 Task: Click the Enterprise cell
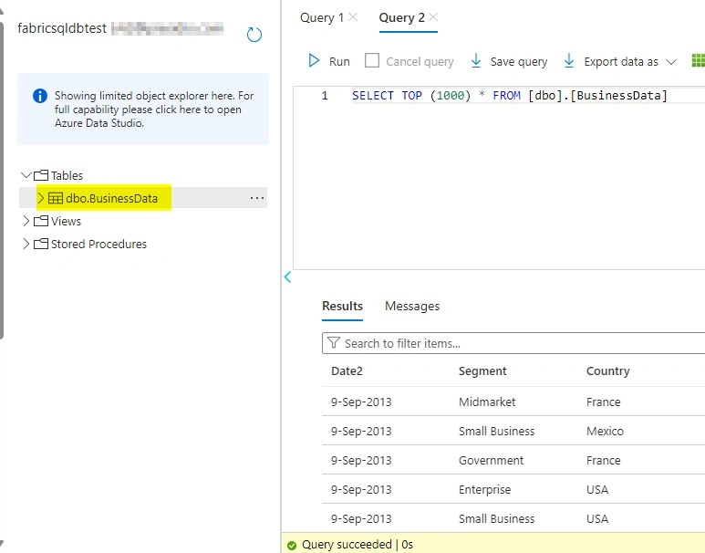484,489
